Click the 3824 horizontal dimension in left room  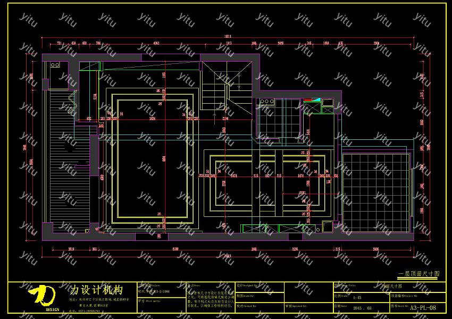[152, 119]
